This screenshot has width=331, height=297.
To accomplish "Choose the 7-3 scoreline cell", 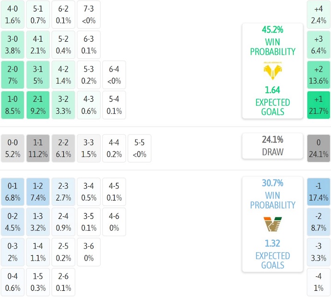I will point(89,14).
